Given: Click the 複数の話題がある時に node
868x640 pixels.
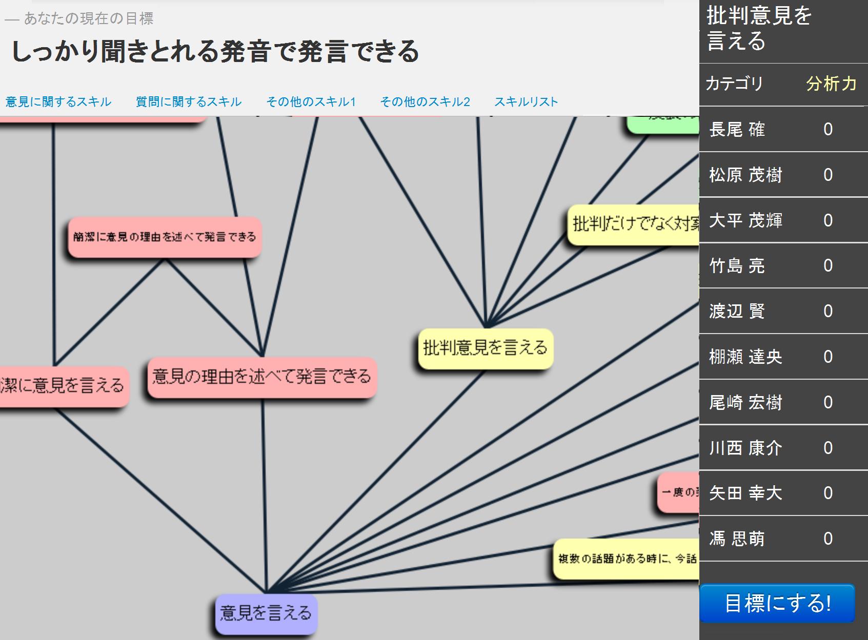Looking at the screenshot, I should [627, 559].
